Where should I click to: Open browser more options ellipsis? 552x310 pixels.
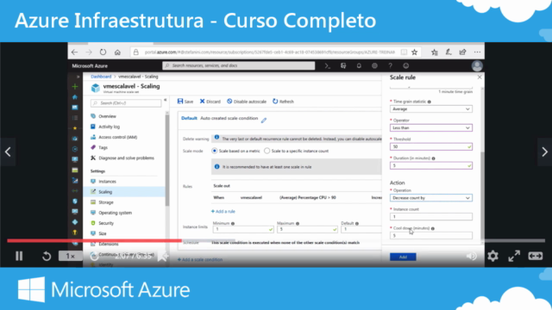tap(477, 52)
